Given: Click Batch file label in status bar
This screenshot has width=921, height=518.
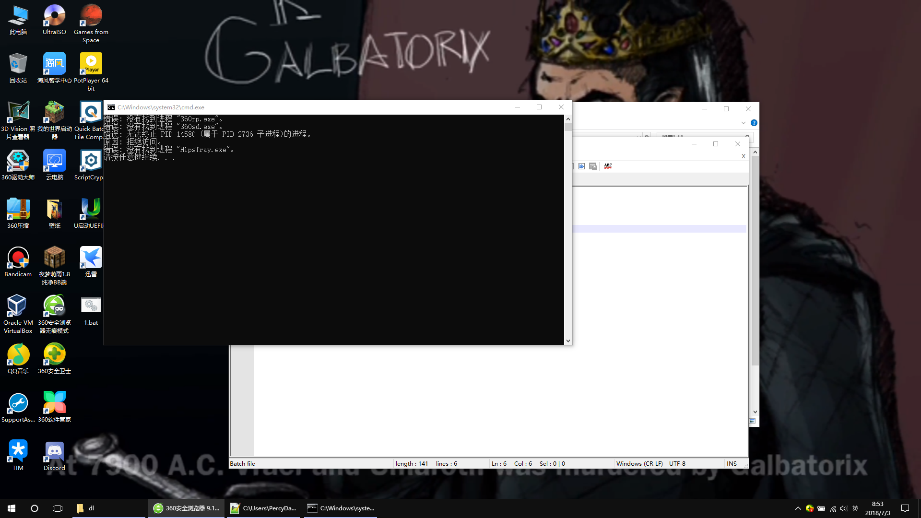Looking at the screenshot, I should coord(243,463).
